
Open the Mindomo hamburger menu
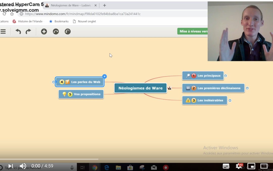pyautogui.click(x=3, y=31)
